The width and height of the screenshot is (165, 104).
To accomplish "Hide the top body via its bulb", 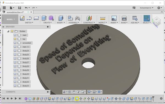I will tap(15, 39).
